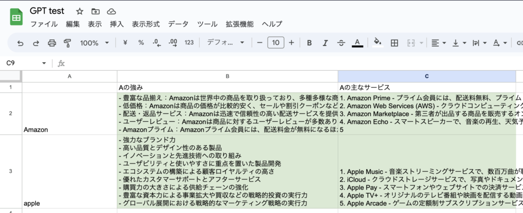This screenshot has width=523, height=213.
Task: Open the データ menu
Action: point(178,24)
